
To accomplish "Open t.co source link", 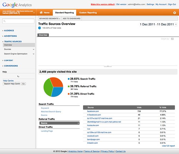I will [x=89, y=129].
